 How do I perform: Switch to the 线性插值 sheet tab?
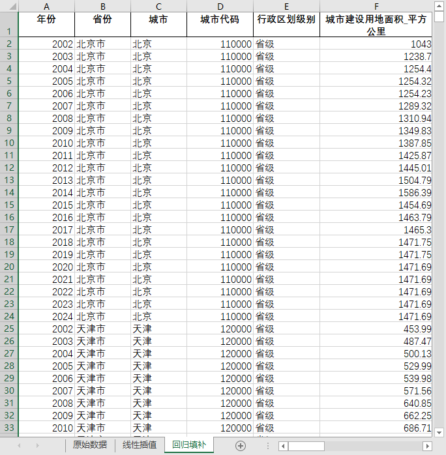140,445
